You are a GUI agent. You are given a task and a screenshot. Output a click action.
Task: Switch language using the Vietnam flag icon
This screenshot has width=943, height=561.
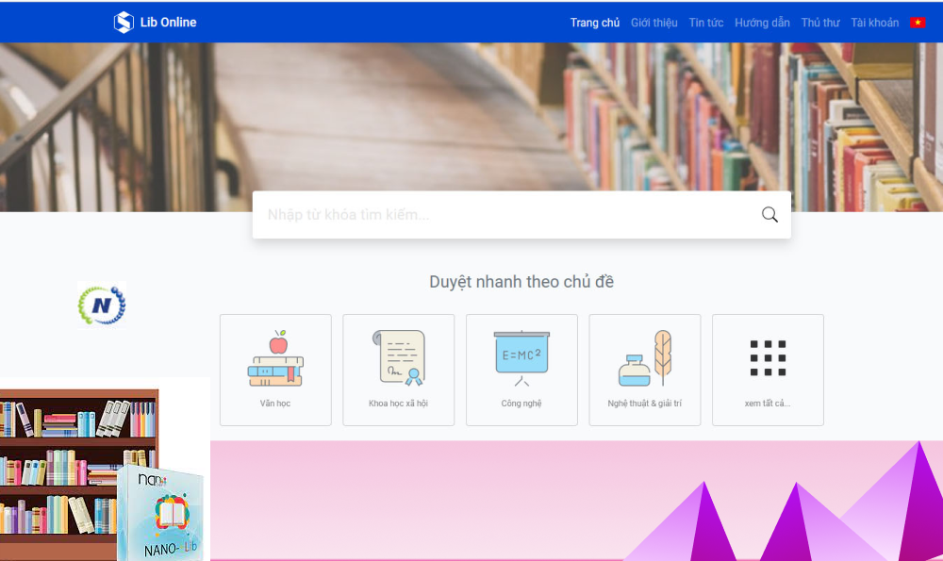pos(918,23)
